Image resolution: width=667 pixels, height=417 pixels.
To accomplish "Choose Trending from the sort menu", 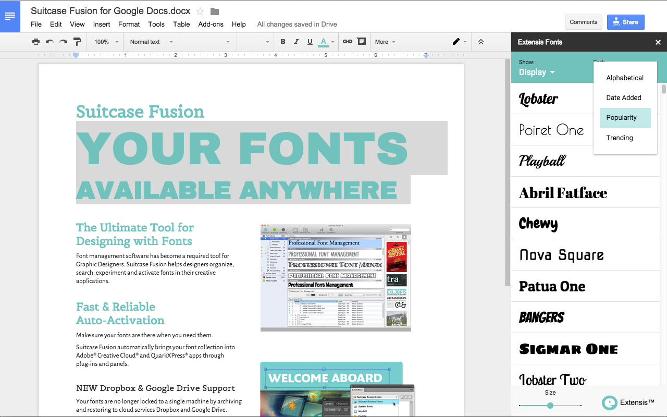I will tap(620, 138).
